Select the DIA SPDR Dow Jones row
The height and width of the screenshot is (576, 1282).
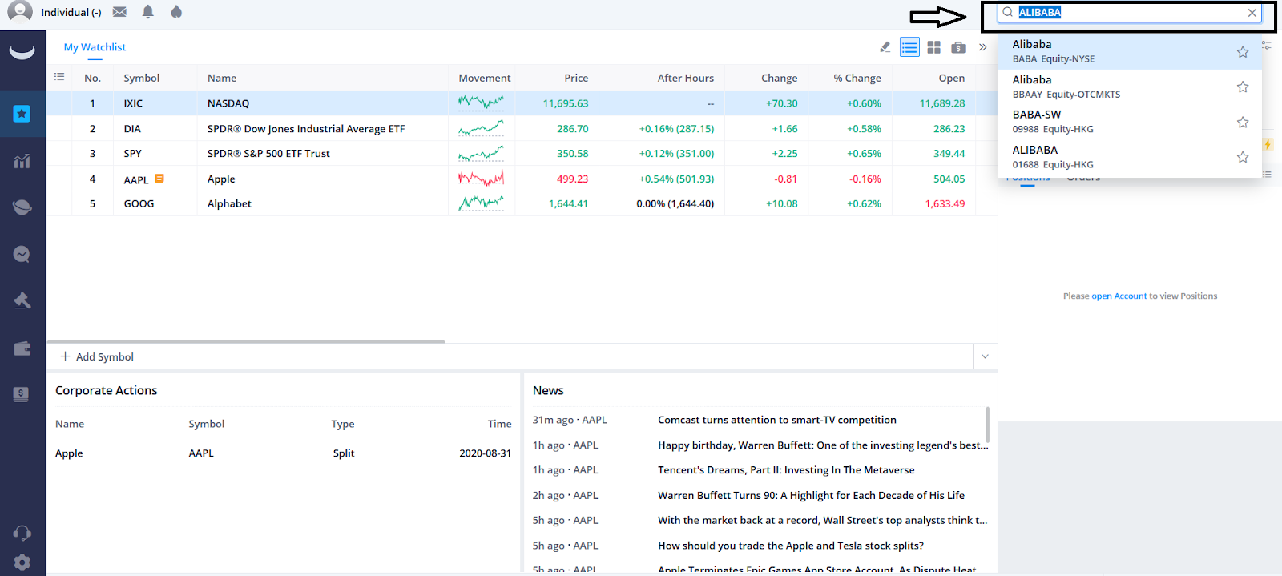(x=522, y=128)
